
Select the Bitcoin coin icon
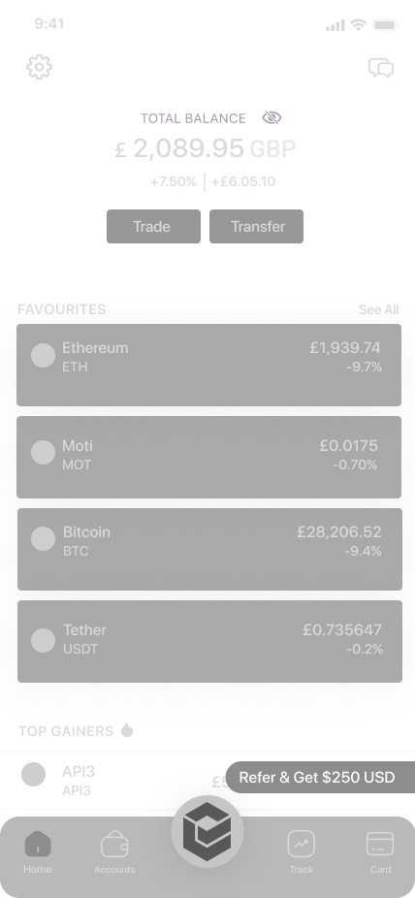[x=43, y=539]
